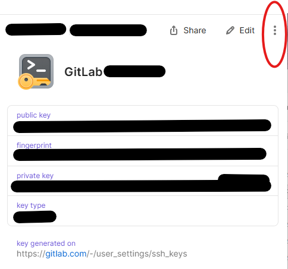Click the private key field label

click(35, 176)
